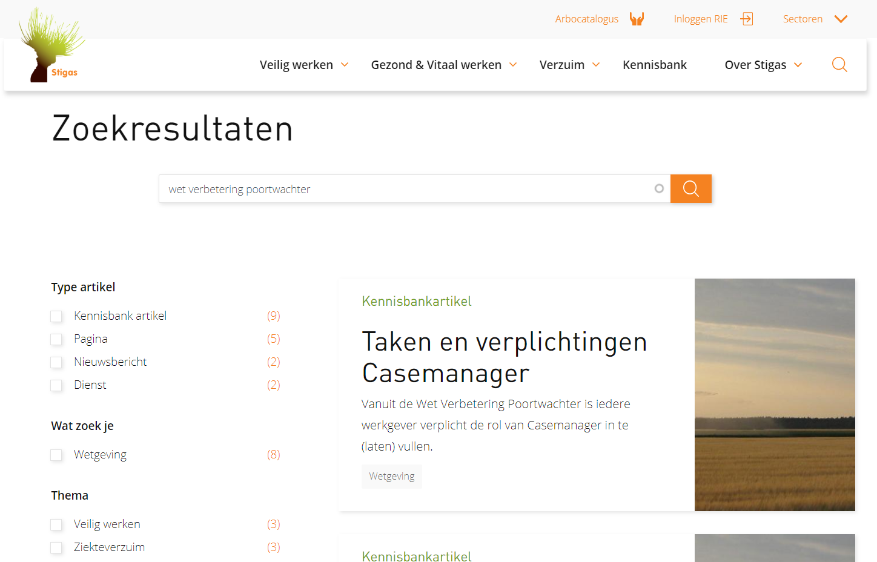This screenshot has width=877, height=562.
Task: Expand Gezond & Vitaal werken chevron
Action: [x=513, y=65]
